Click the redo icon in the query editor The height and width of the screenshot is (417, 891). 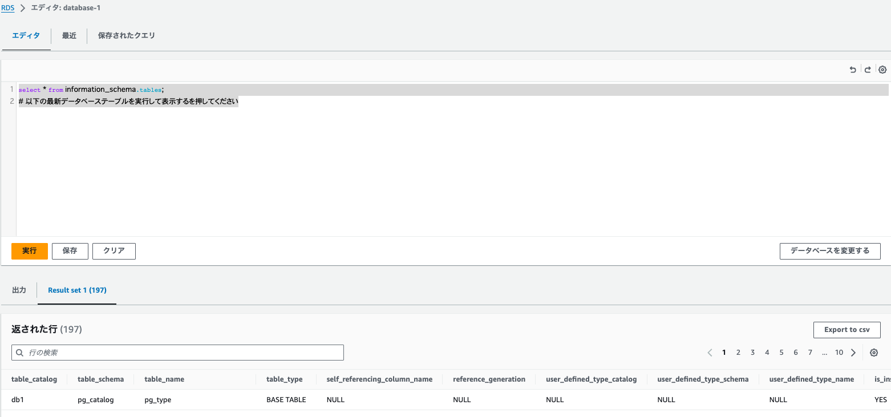click(x=867, y=69)
